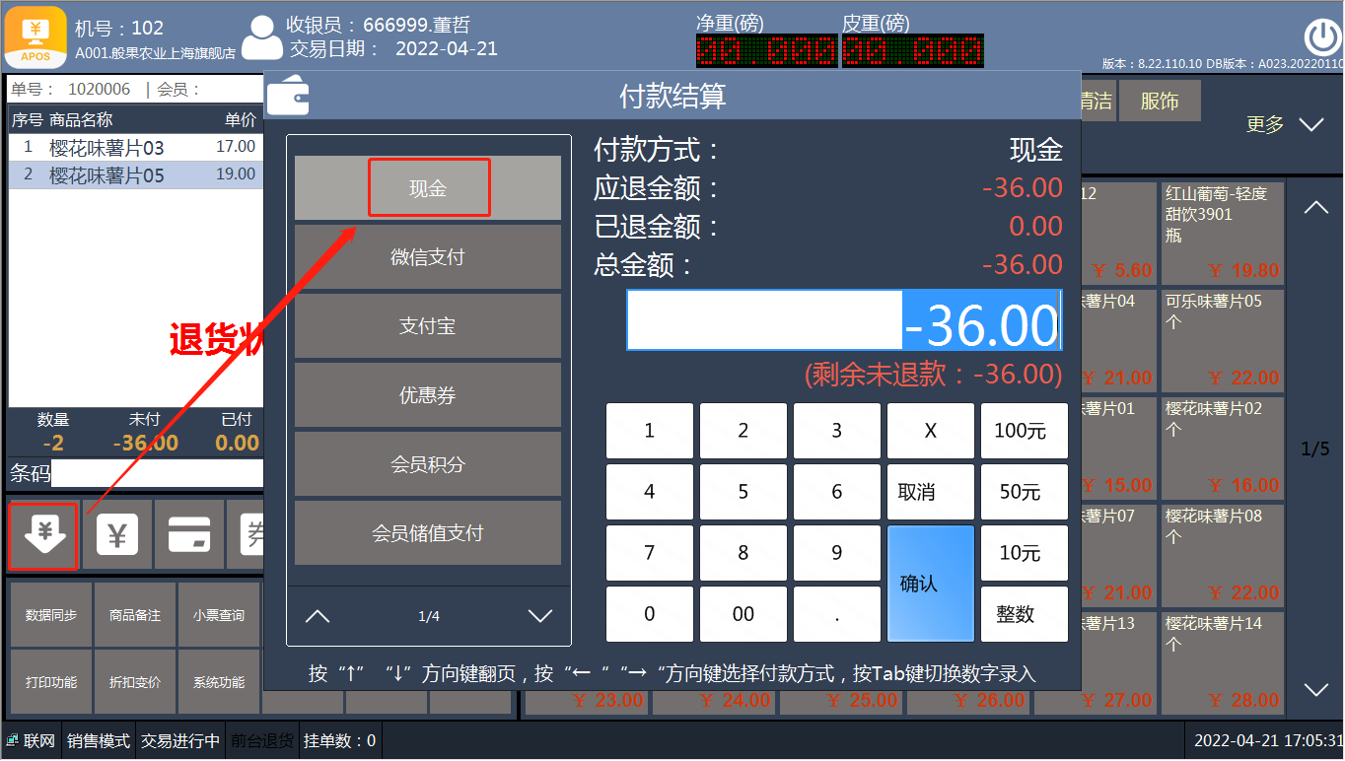Click the cashier avatar icon
This screenshot has width=1345, height=761.
tap(261, 38)
